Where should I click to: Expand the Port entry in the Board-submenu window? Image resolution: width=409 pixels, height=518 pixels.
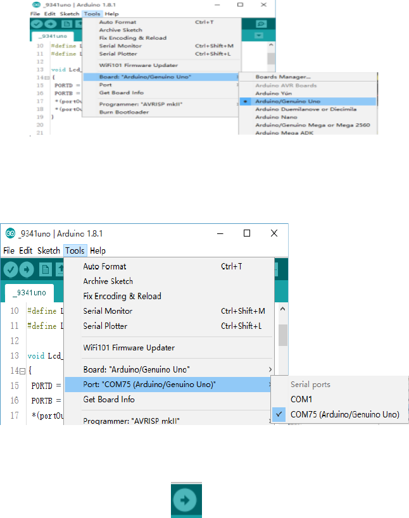(161, 85)
